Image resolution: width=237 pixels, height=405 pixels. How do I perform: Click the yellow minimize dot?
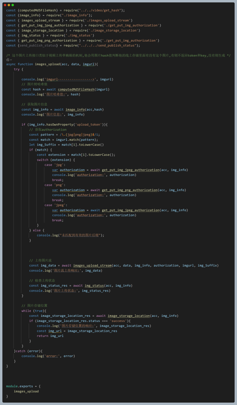(x=9, y=5)
